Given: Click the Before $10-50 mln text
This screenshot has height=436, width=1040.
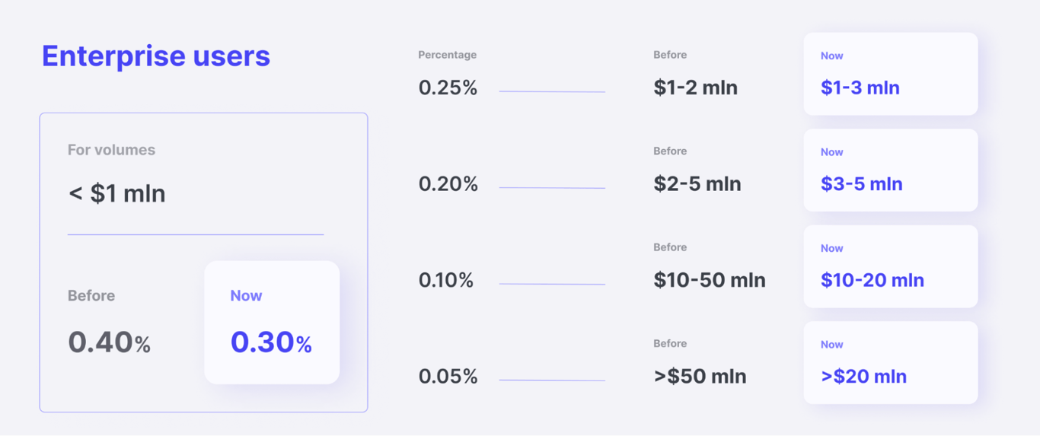Looking at the screenshot, I should tap(709, 280).
